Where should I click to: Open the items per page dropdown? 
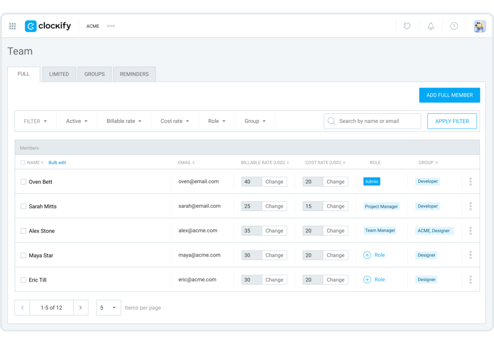point(109,307)
